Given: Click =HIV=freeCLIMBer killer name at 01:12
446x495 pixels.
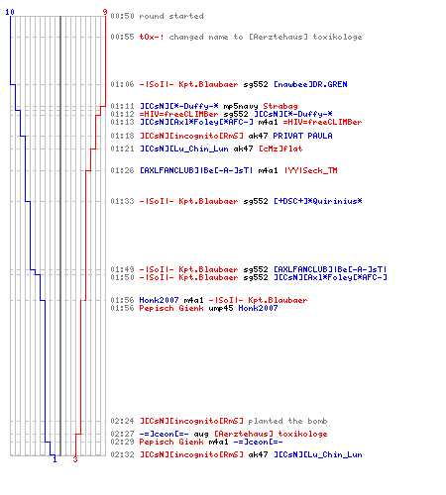Looking at the screenshot, I should (178, 114).
